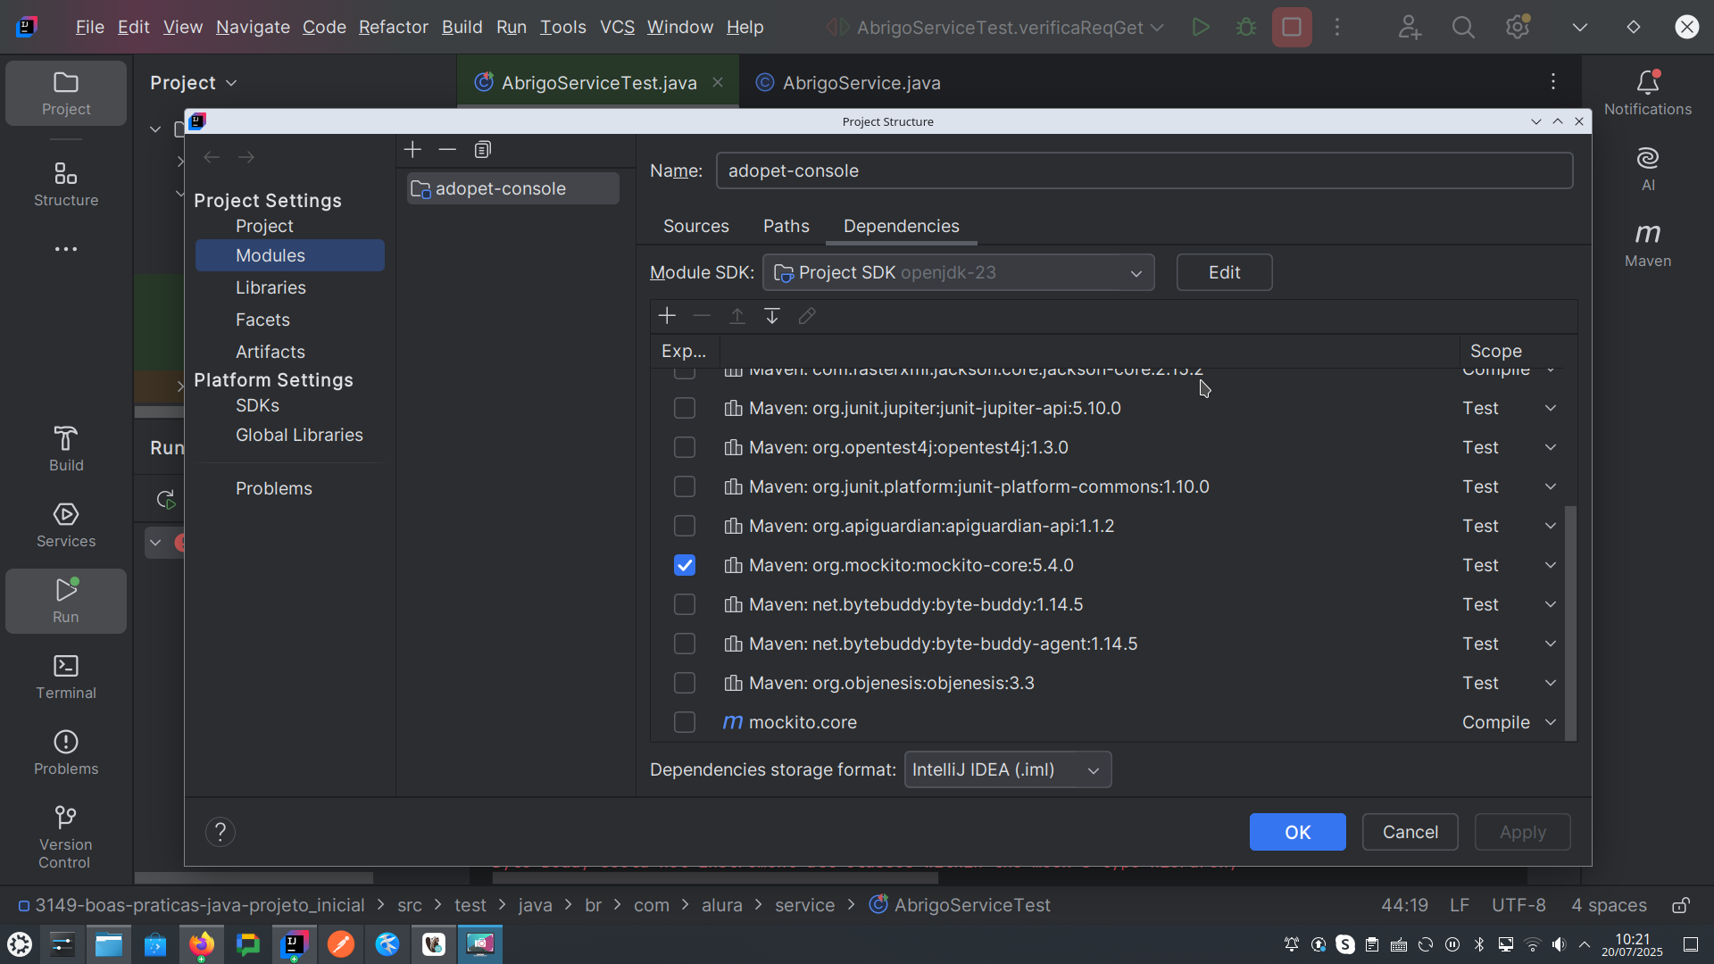The image size is (1714, 964).
Task: Open the file manager taskbar icon
Action: (109, 944)
